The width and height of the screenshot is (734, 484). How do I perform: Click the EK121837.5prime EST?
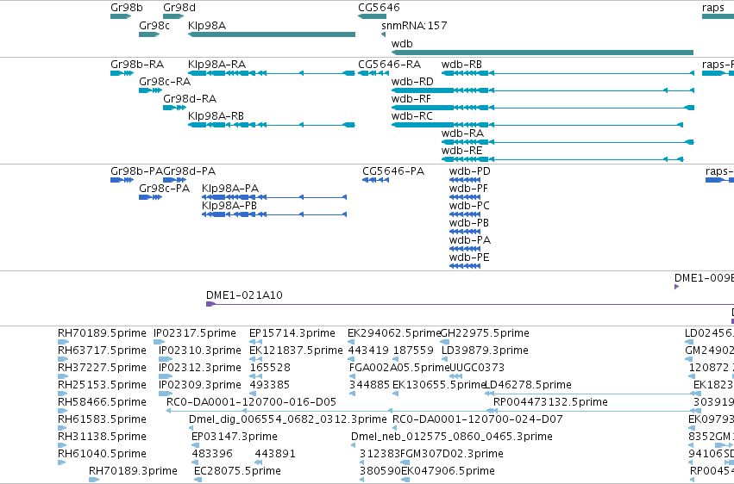255,360
